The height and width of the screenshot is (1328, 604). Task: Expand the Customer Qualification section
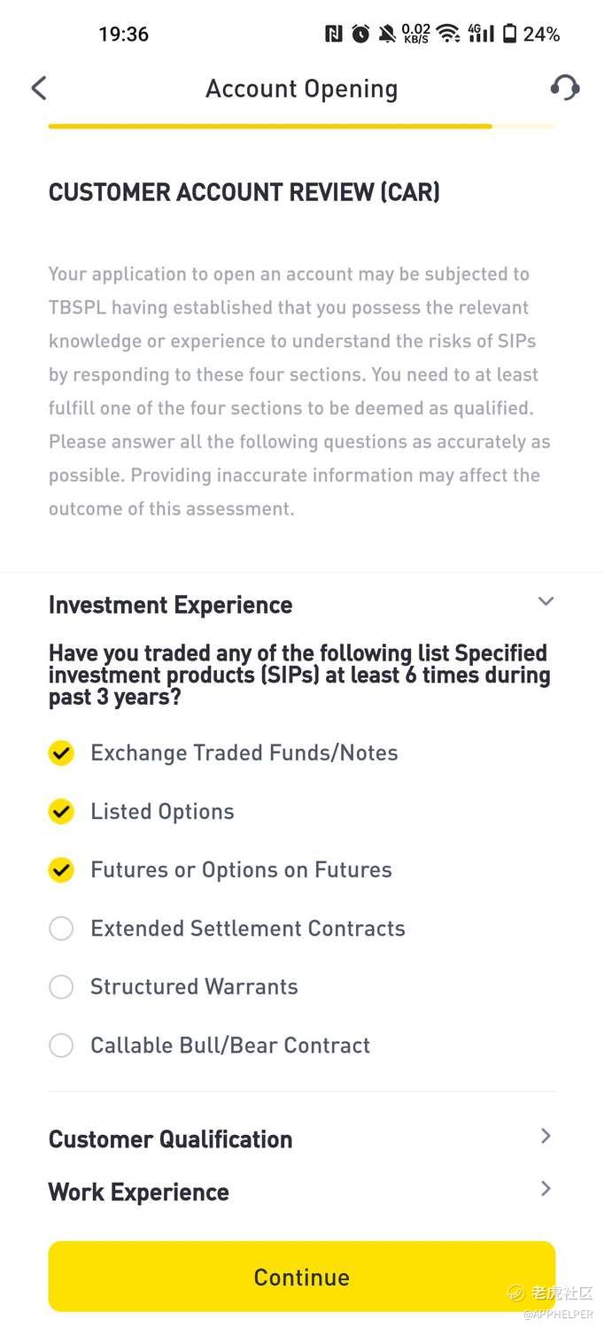pos(546,1137)
